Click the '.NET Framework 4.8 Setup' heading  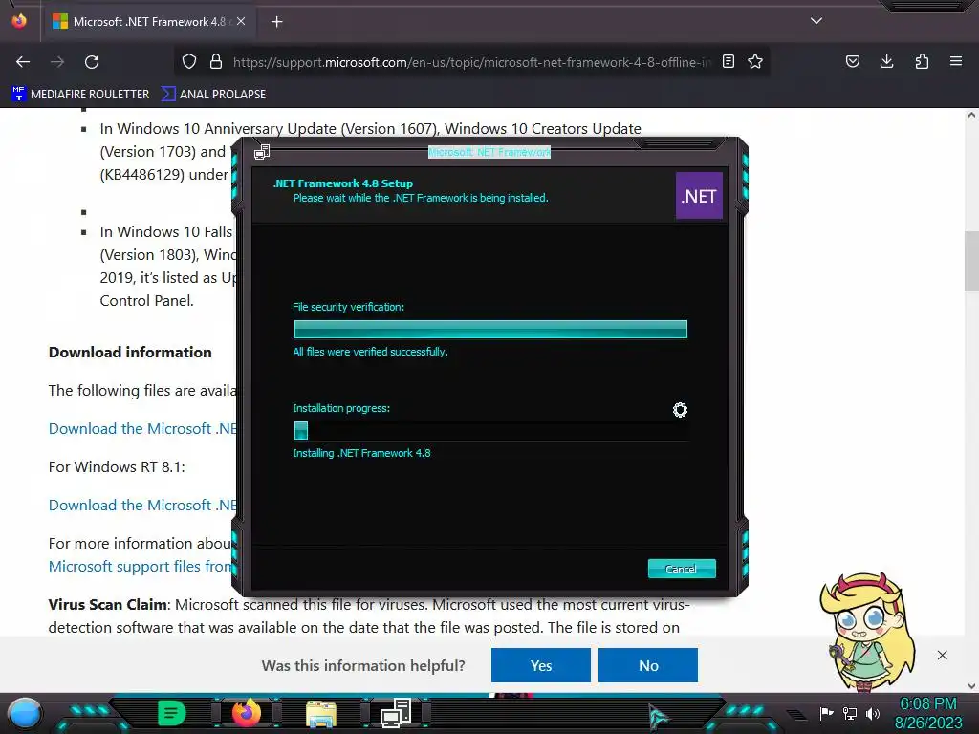pyautogui.click(x=343, y=183)
